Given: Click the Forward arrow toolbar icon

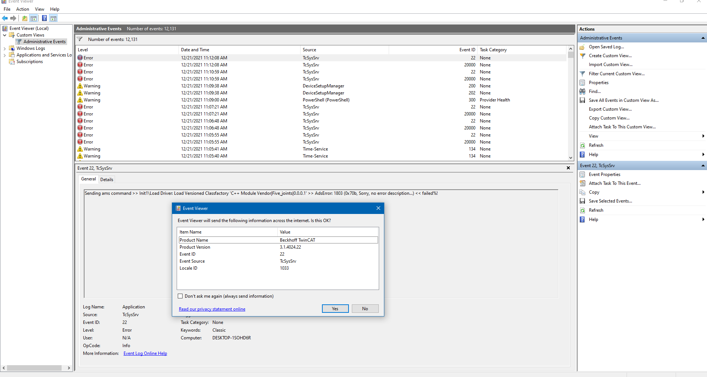Looking at the screenshot, I should click(13, 18).
